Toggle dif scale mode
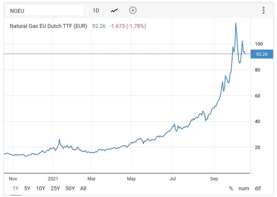 tap(258, 188)
